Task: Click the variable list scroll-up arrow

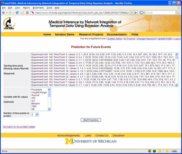Action: click(x=49, y=90)
